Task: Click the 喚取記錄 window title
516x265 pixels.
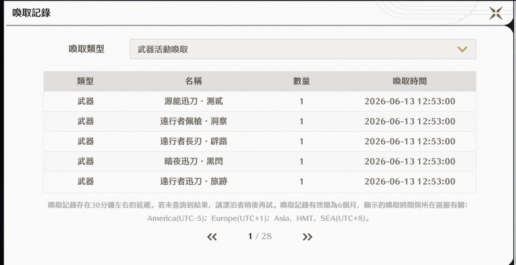Action: (x=32, y=13)
